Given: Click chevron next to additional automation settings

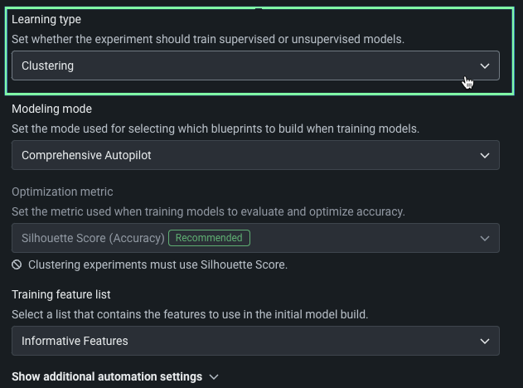Looking at the screenshot, I should point(214,376).
